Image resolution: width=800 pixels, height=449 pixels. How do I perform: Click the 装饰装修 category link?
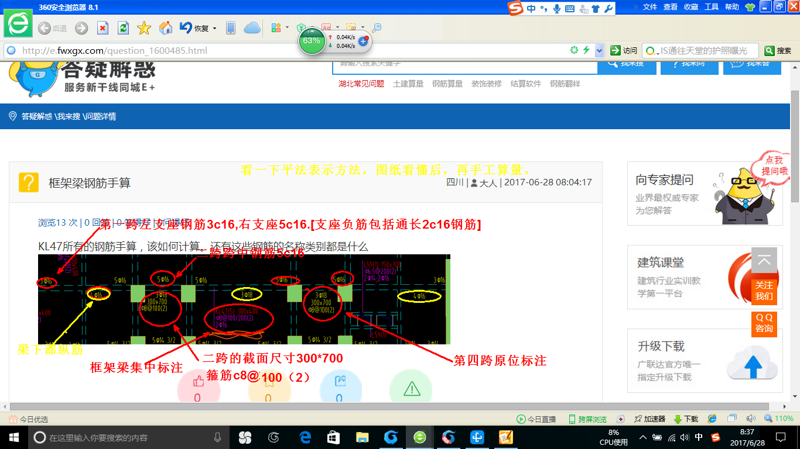487,84
